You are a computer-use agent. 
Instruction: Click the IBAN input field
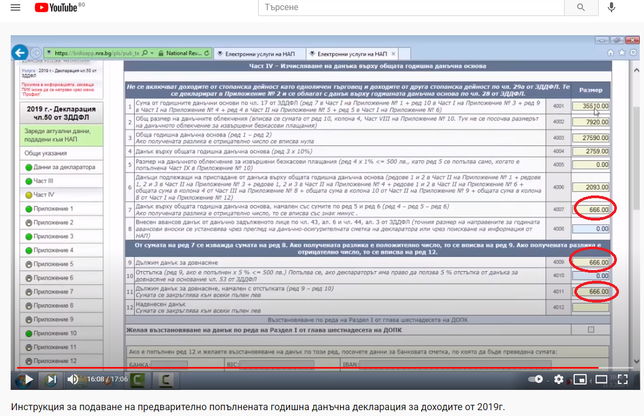point(456,365)
